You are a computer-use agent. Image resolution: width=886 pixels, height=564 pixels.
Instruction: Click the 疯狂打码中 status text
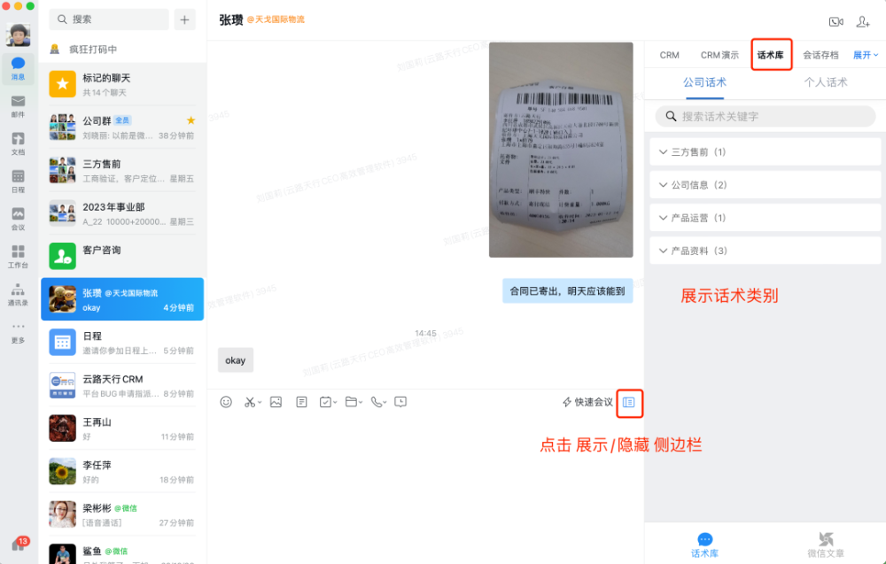coord(93,49)
